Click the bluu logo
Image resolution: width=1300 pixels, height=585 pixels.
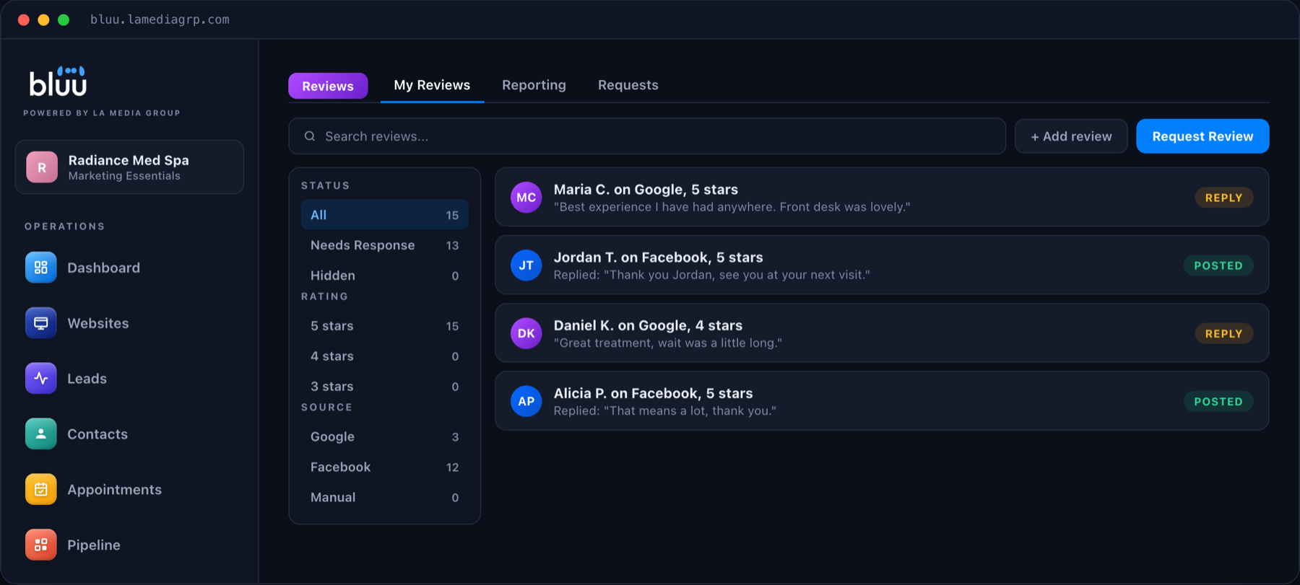[58, 82]
